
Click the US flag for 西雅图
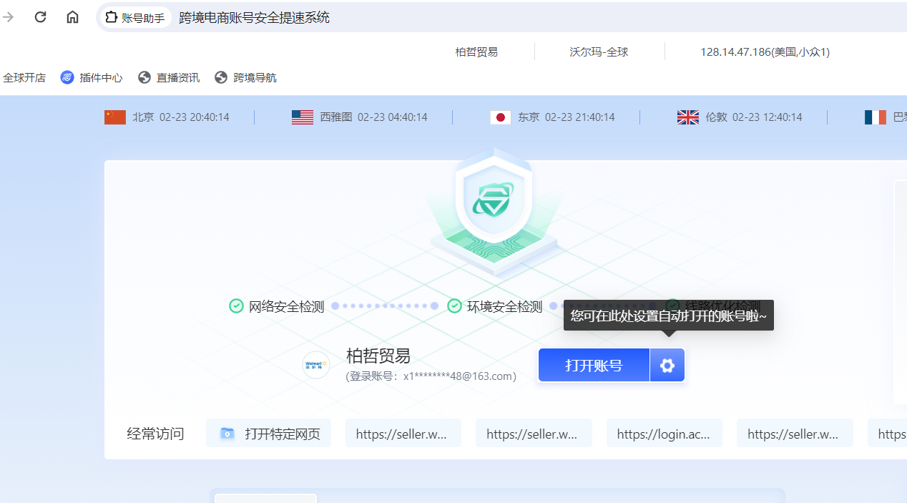coord(303,117)
